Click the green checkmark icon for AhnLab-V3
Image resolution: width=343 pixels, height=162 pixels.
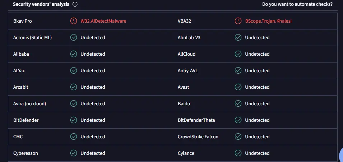coord(238,37)
